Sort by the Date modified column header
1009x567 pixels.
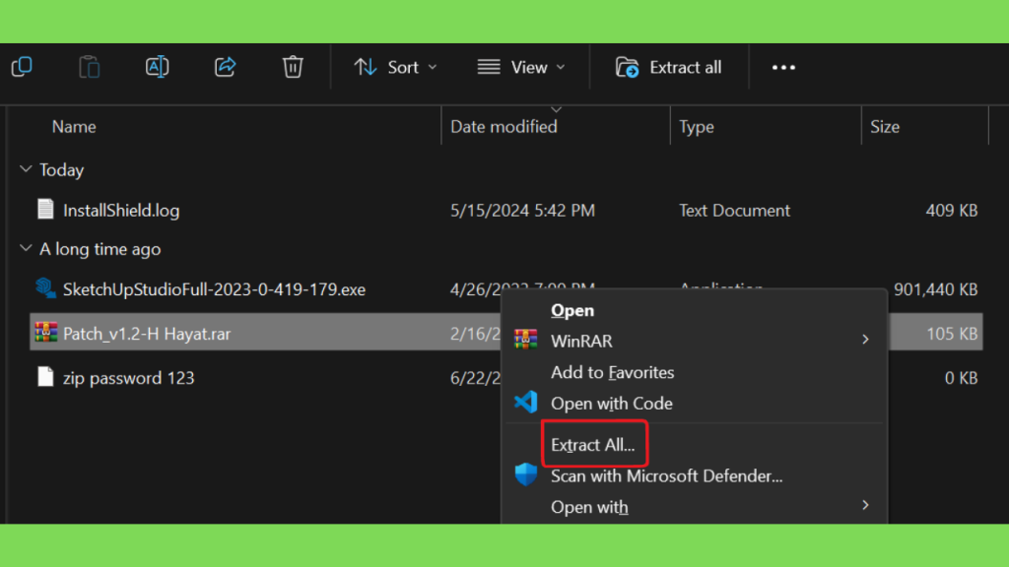pos(504,127)
